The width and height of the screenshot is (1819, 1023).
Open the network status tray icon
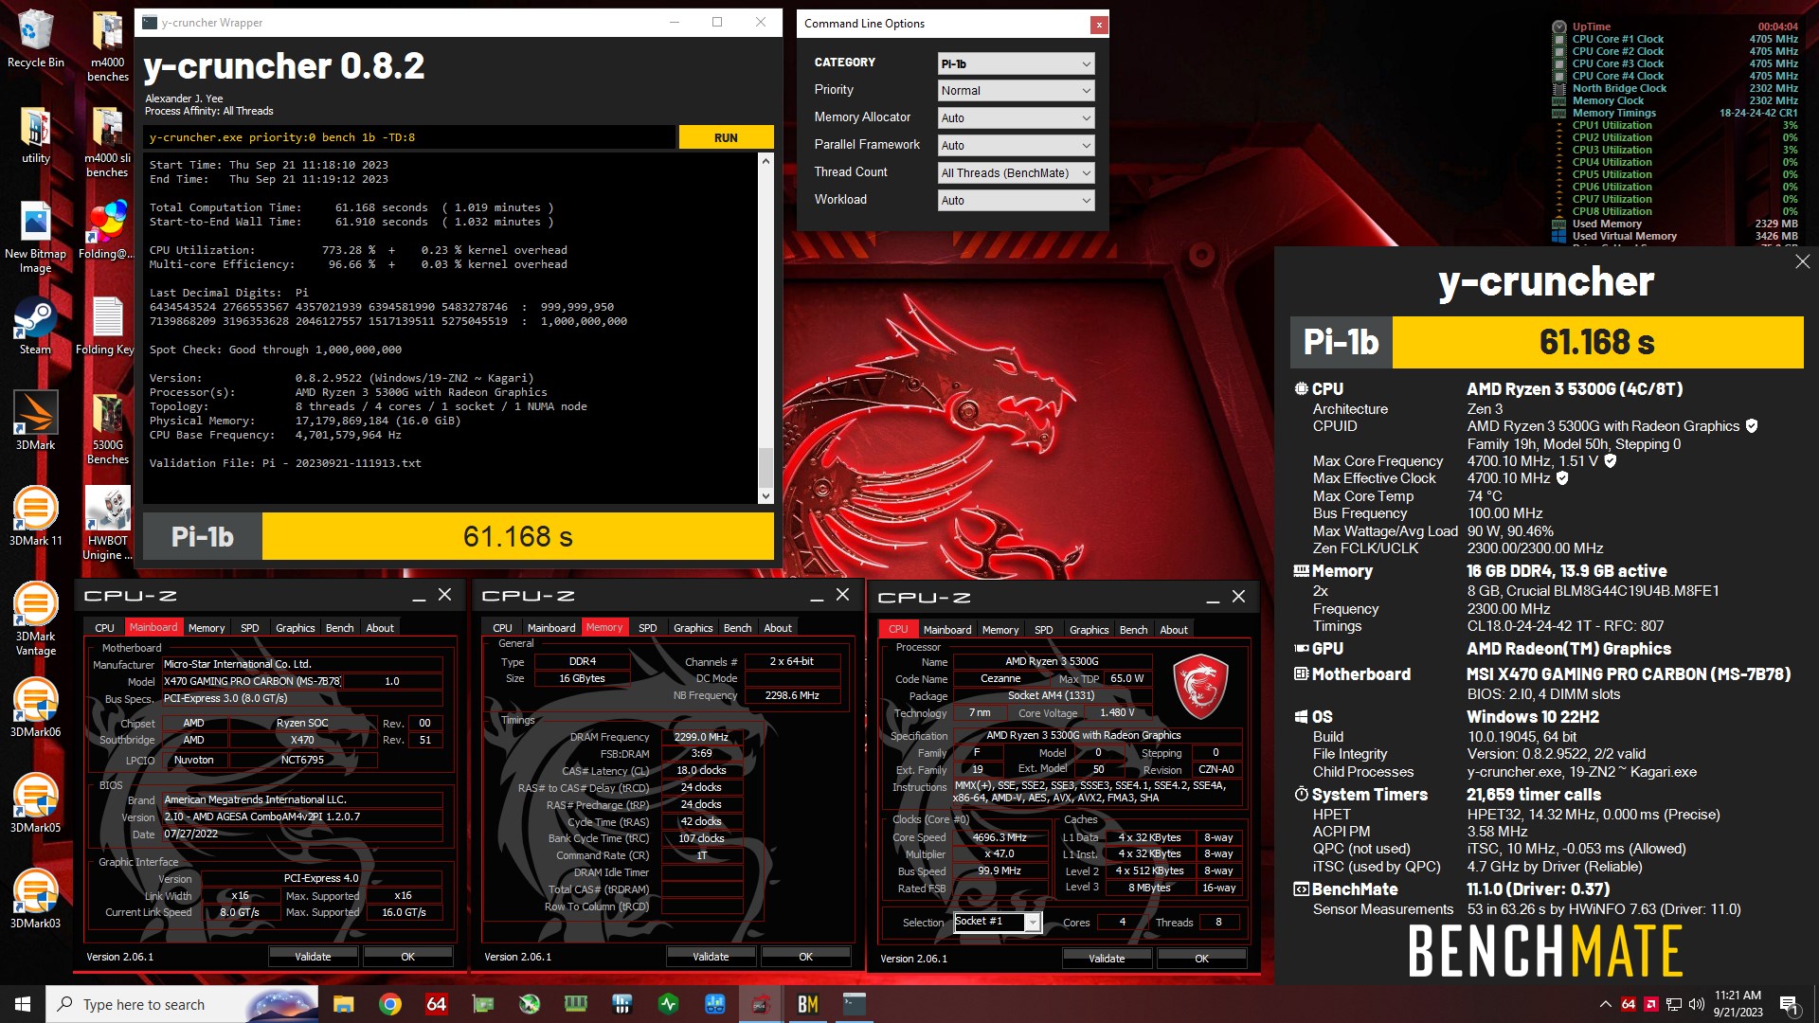coord(1674,1004)
